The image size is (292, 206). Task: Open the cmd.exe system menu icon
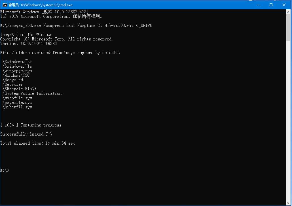(x=5, y=5)
